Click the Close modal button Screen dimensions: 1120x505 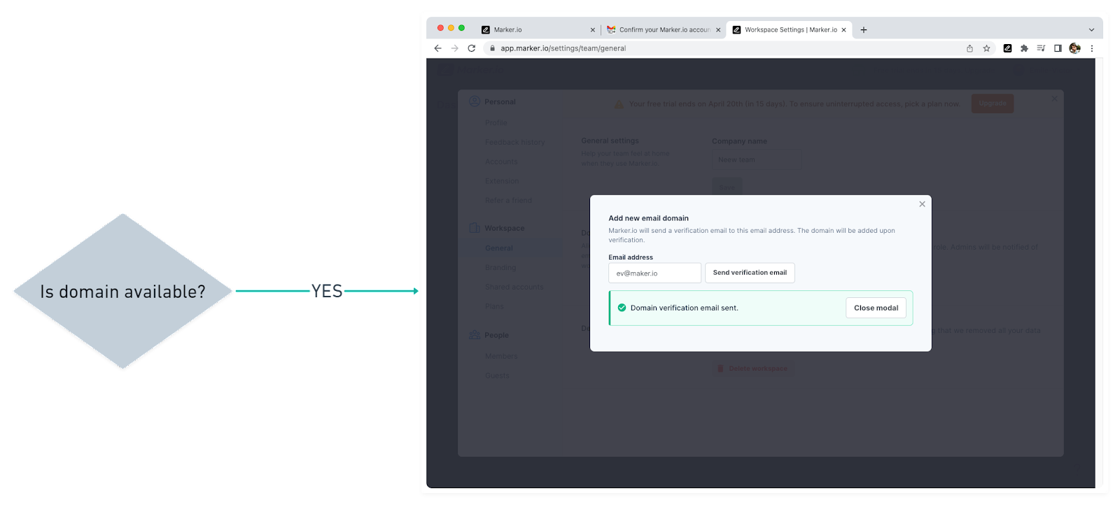(876, 308)
